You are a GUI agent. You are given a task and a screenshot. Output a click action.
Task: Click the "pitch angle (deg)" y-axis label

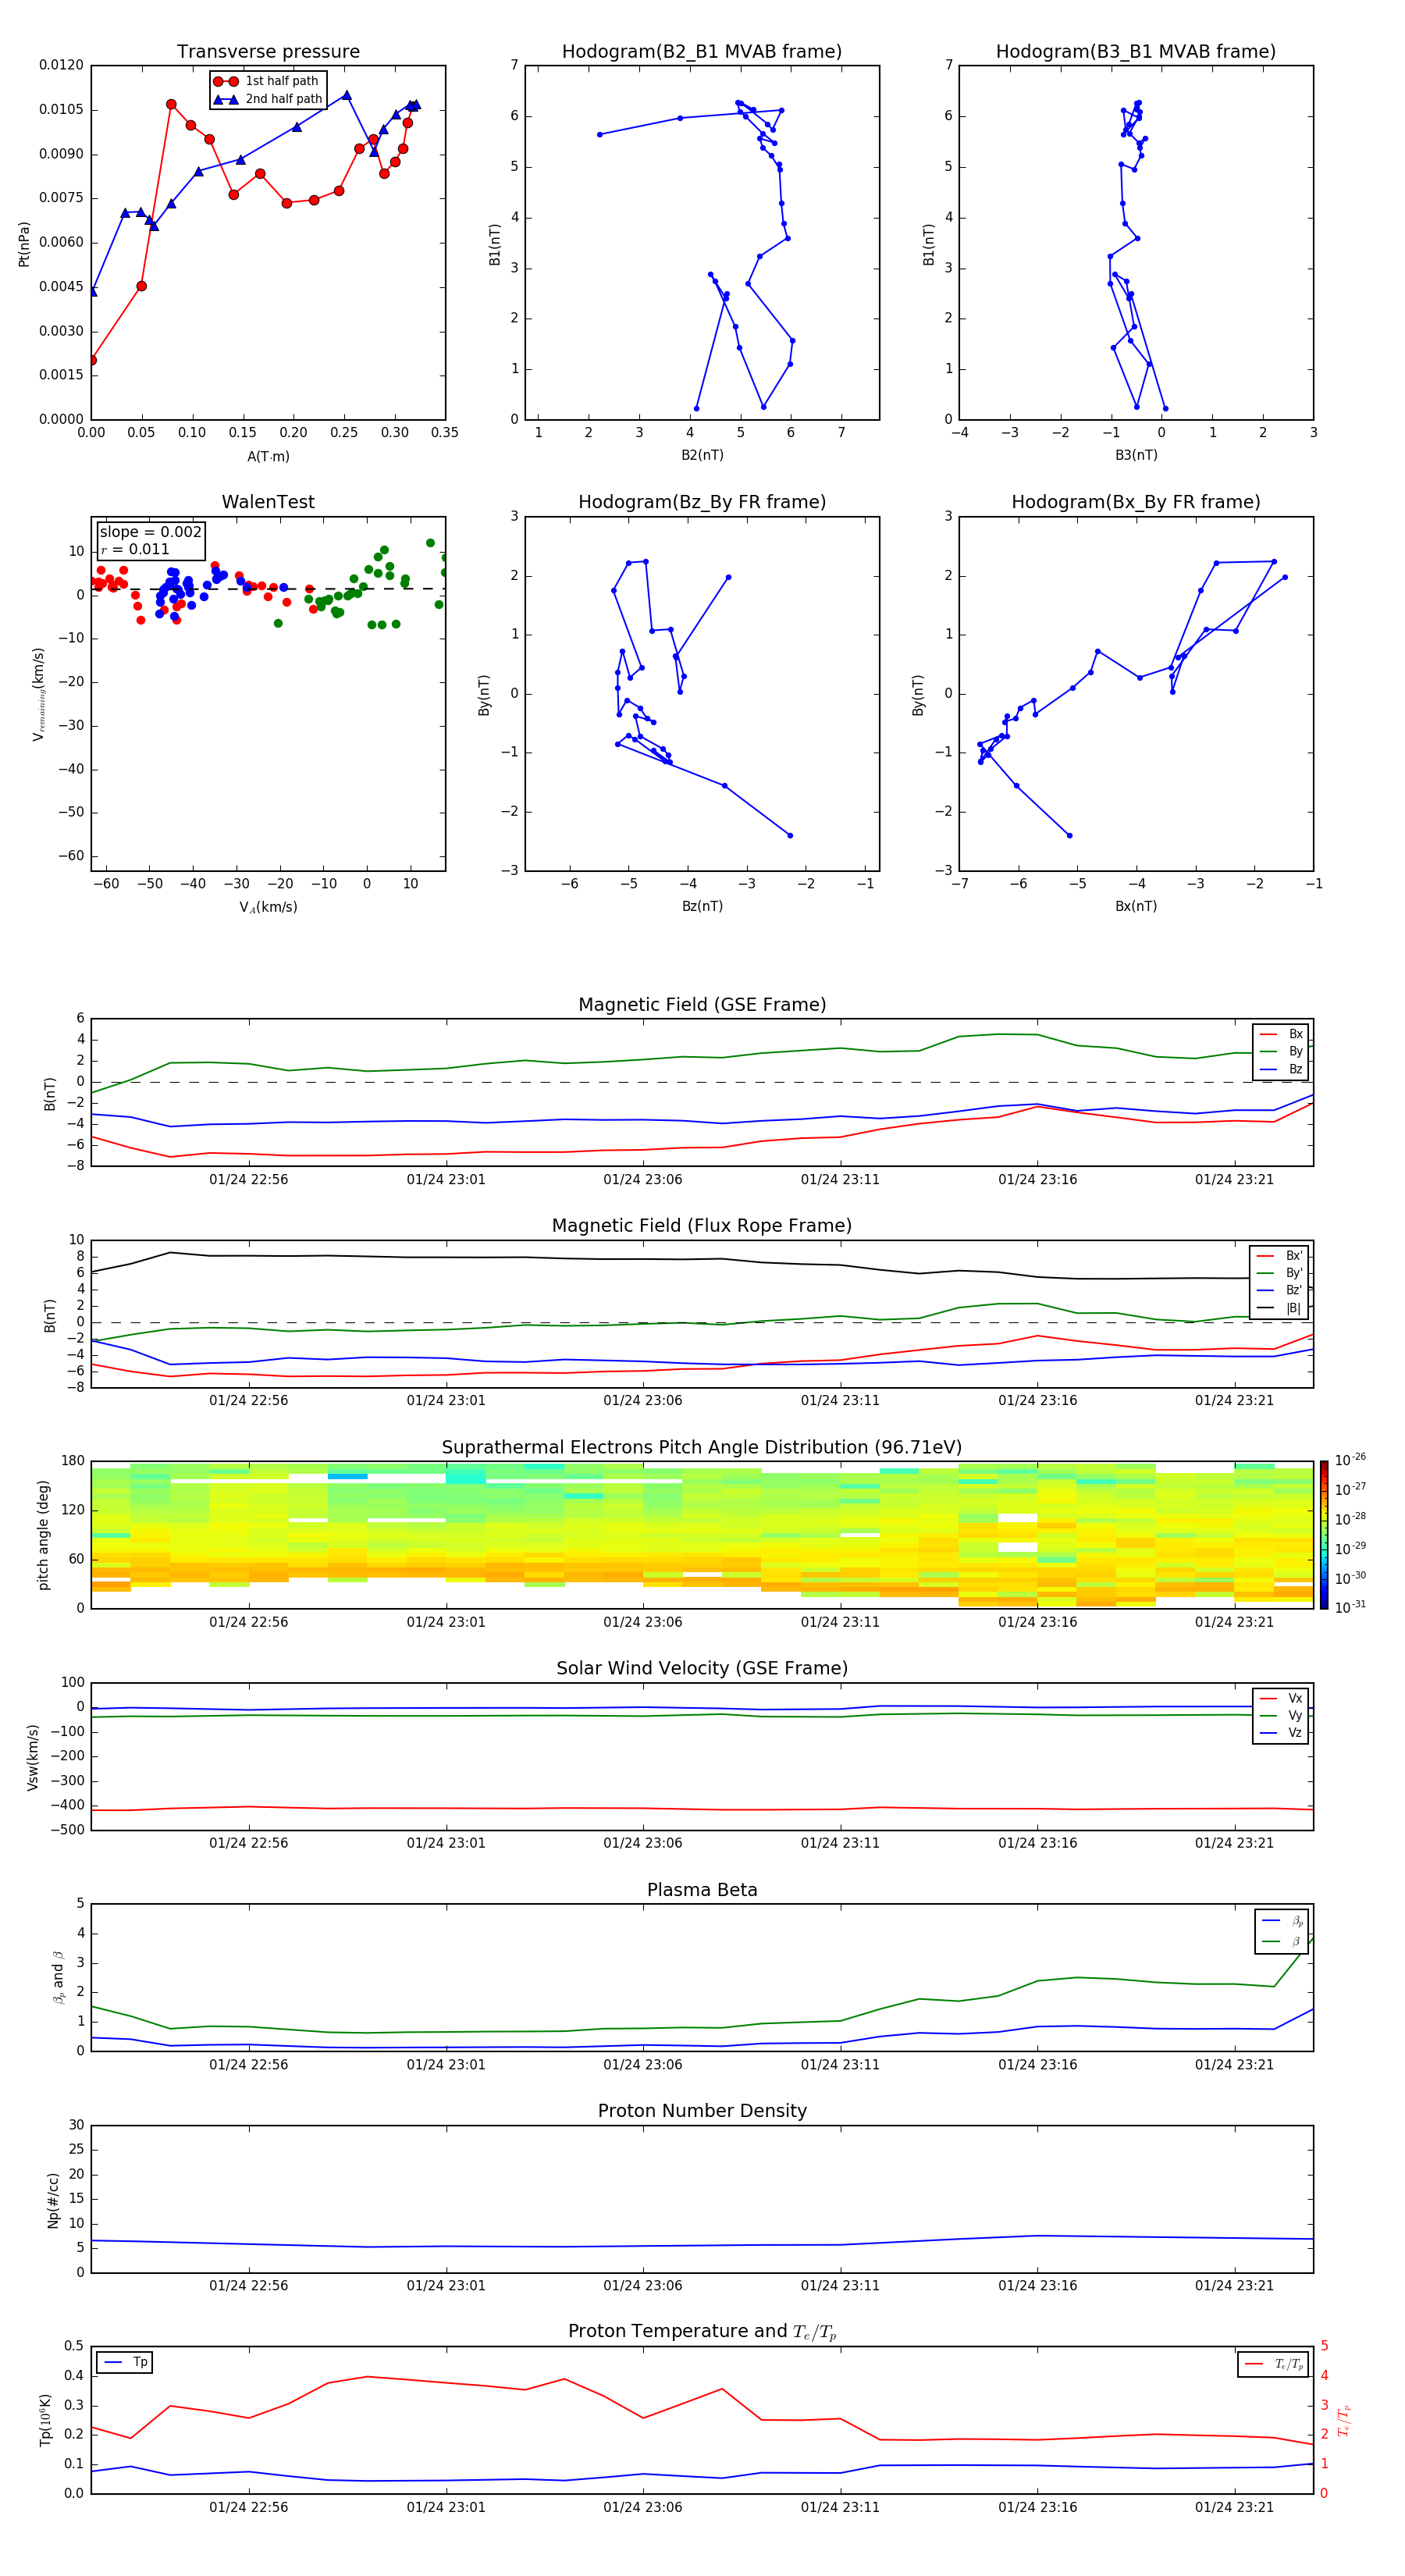click(x=43, y=1535)
